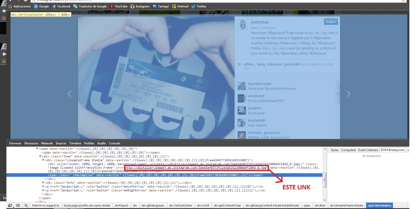Switch to the Network tab
Image resolution: width=415 pixels, height=209 pixels.
(x=47, y=143)
